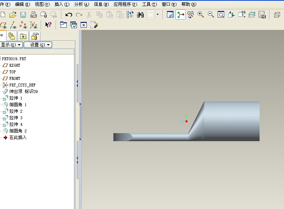Image resolution: width=284 pixels, height=209 pixels.
Task: Print the model using the printer icon
Action: pos(33,15)
